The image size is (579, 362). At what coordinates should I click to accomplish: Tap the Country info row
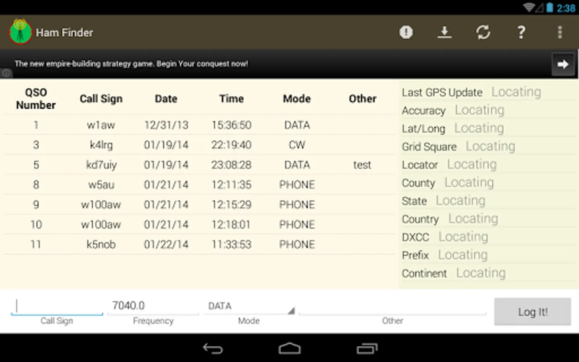[488, 219]
